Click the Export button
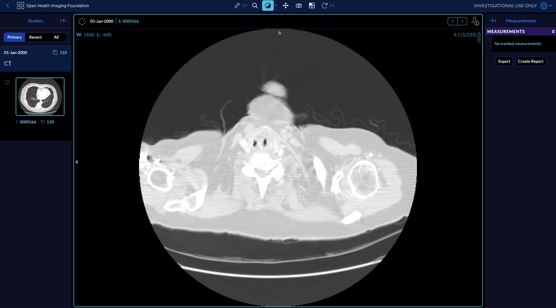 [x=504, y=61]
